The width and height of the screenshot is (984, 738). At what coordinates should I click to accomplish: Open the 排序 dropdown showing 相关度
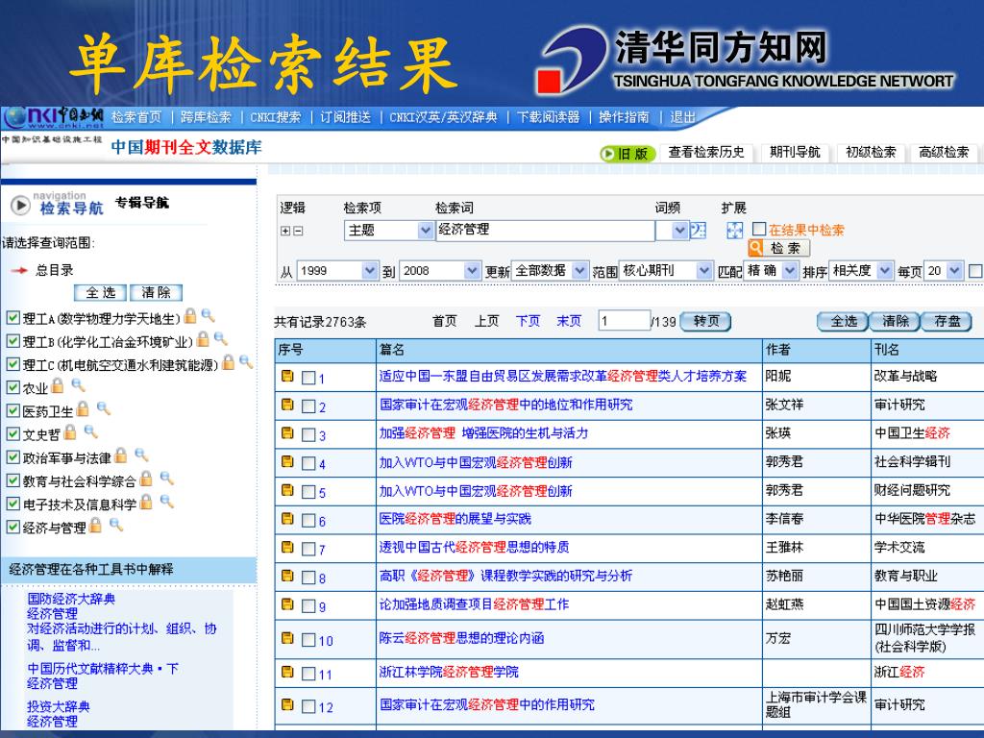point(861,270)
